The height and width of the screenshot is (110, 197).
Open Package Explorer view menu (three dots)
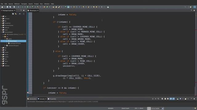tap(24, 14)
